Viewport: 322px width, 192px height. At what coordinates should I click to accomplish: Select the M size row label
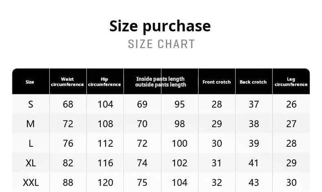(30, 124)
